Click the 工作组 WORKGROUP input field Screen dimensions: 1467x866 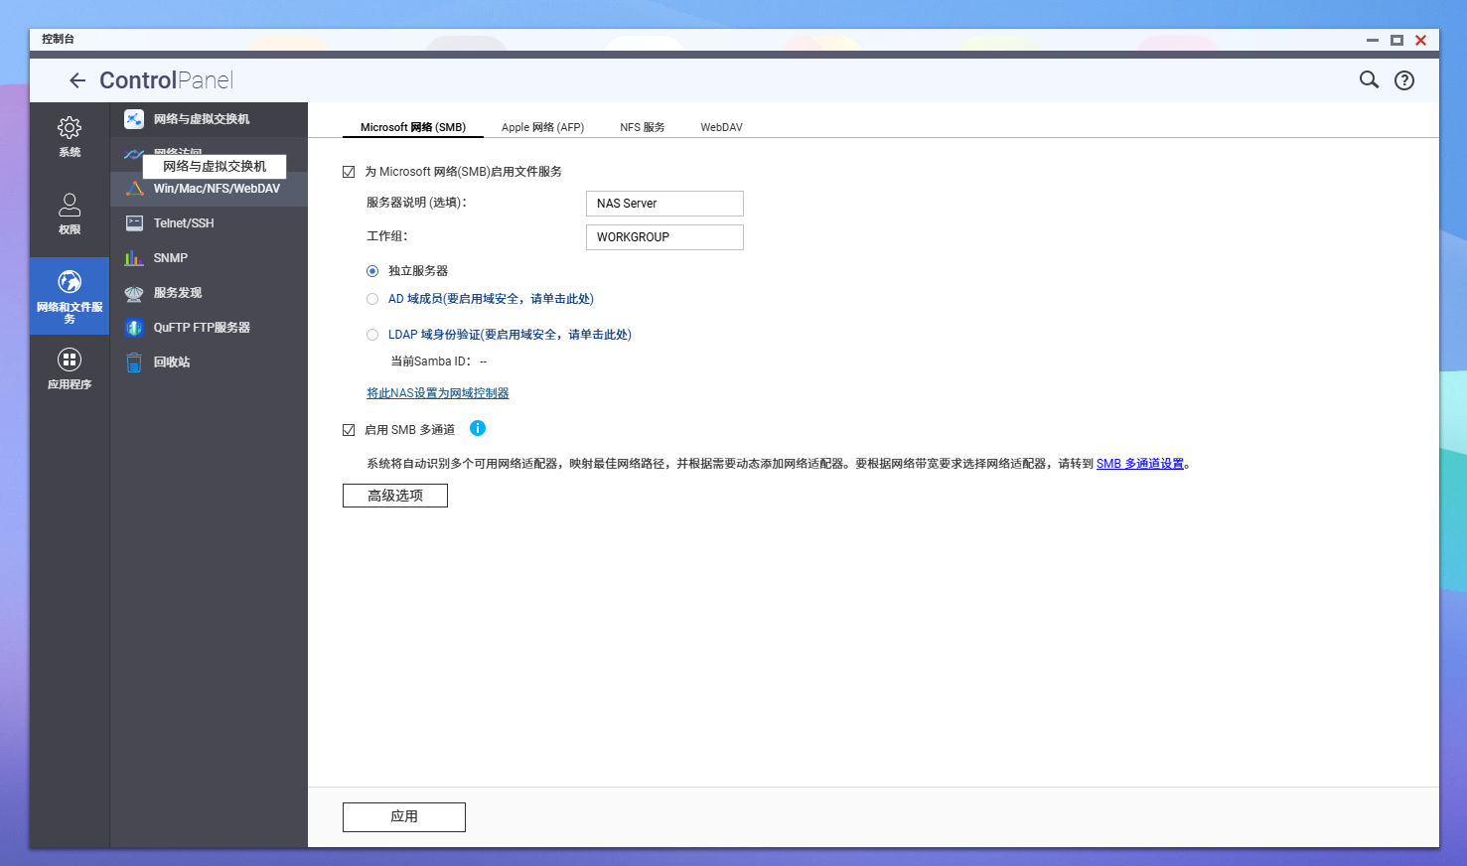[x=664, y=237]
